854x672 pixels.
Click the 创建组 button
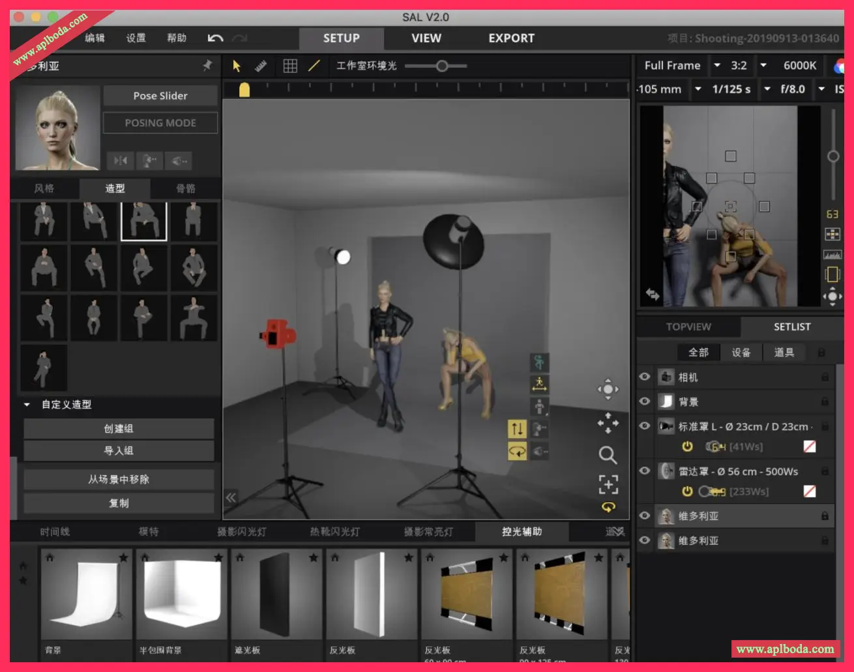point(119,428)
